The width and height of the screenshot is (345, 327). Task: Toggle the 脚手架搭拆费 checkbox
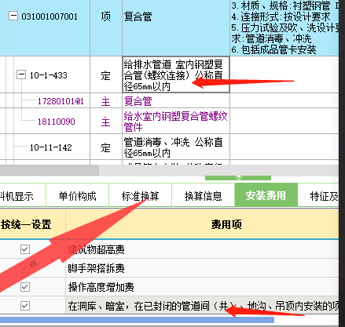(25, 268)
